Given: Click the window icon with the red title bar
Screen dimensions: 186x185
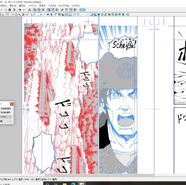Looking at the screenshot, I should [x=66, y=10].
